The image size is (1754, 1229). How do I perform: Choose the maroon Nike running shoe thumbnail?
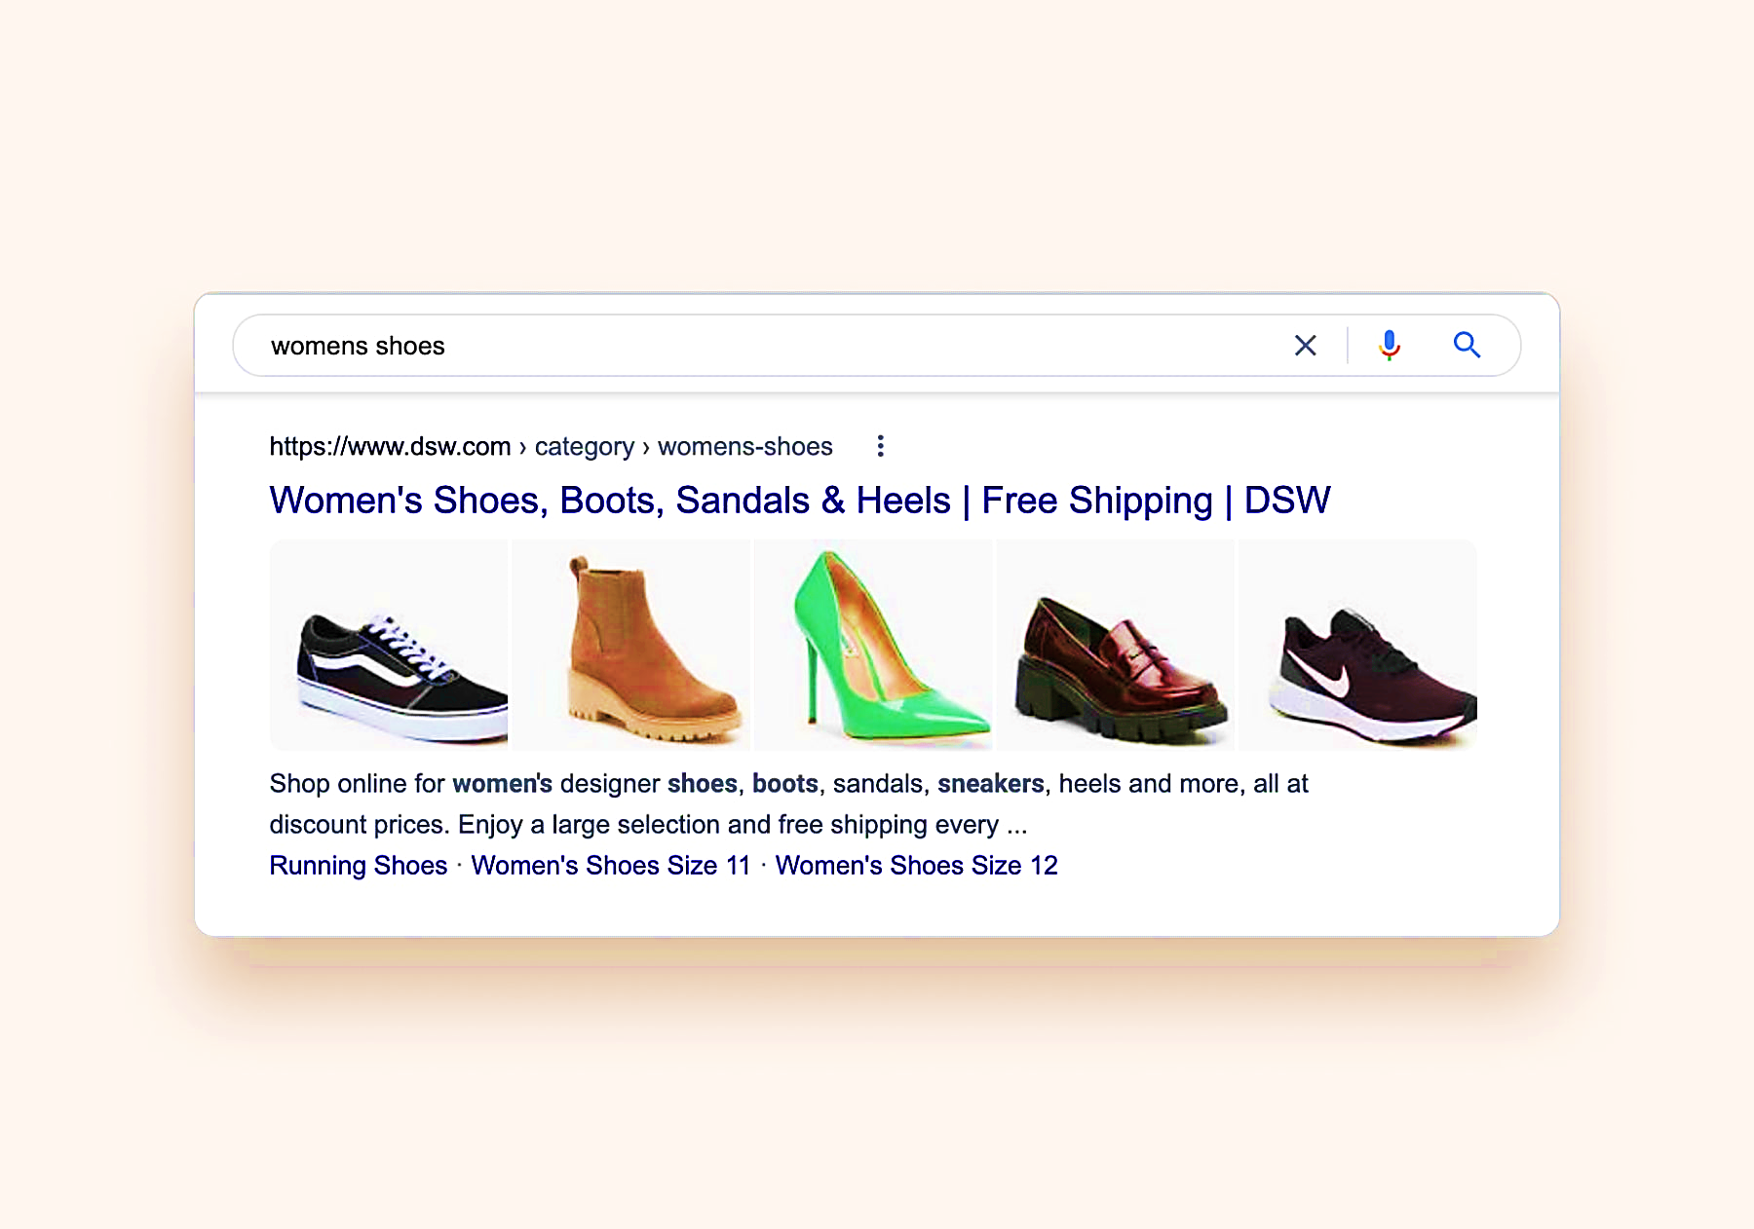point(1358,645)
